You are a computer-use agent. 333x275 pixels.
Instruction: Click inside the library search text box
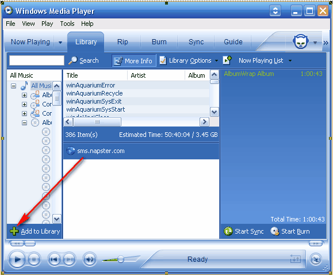(37, 60)
